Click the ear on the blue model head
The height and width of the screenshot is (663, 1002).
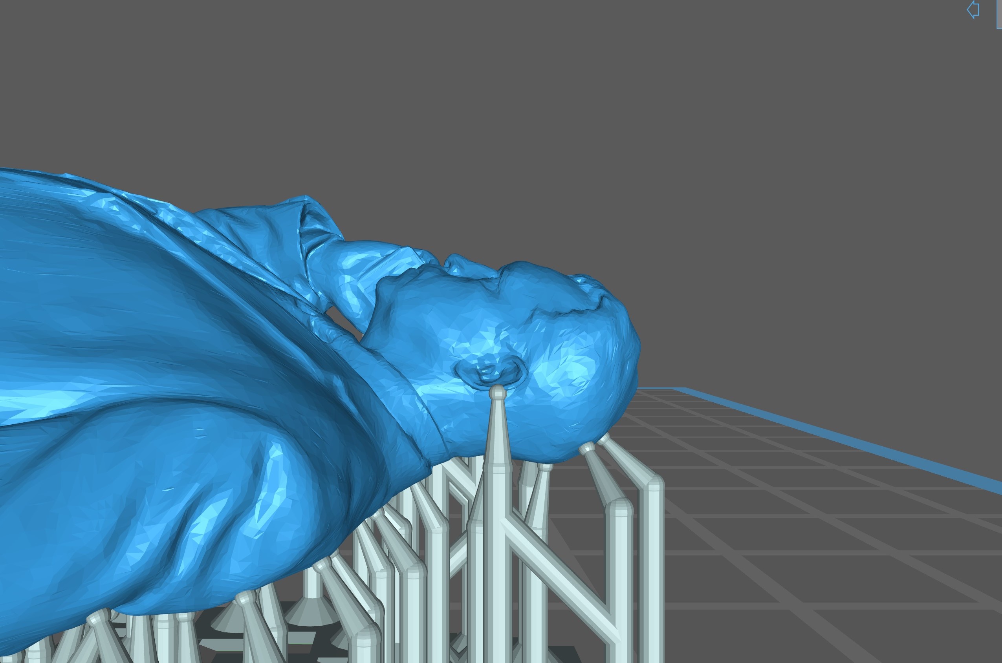491,371
